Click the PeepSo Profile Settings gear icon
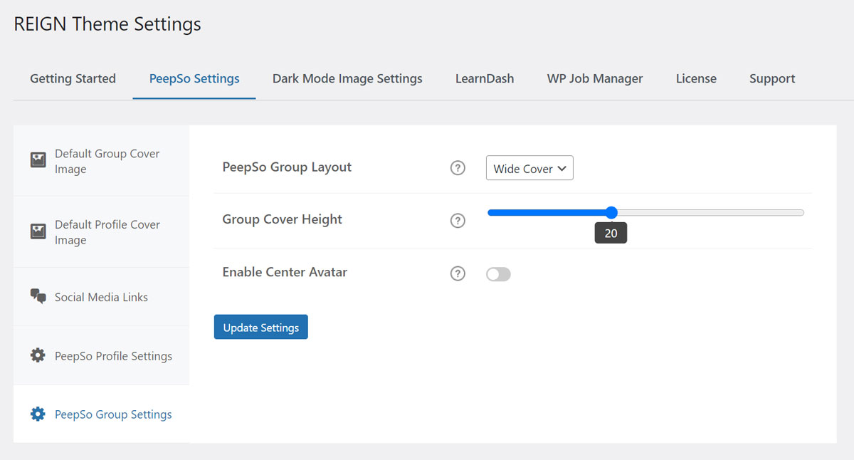 (x=38, y=355)
